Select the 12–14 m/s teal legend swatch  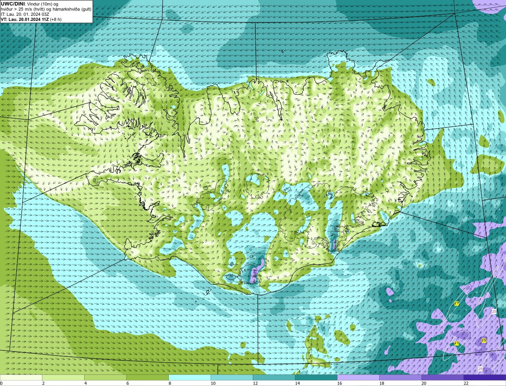tap(274, 377)
